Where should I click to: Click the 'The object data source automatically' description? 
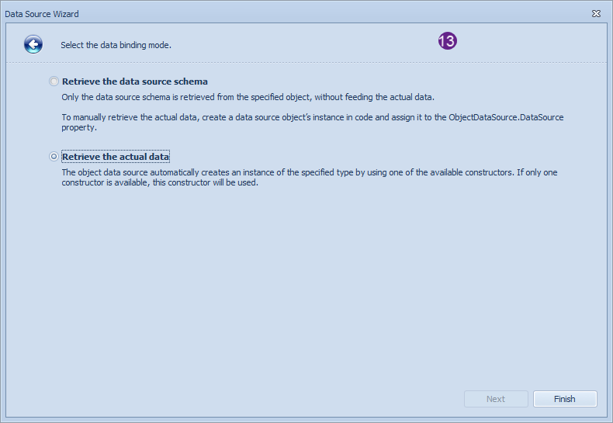(x=310, y=177)
